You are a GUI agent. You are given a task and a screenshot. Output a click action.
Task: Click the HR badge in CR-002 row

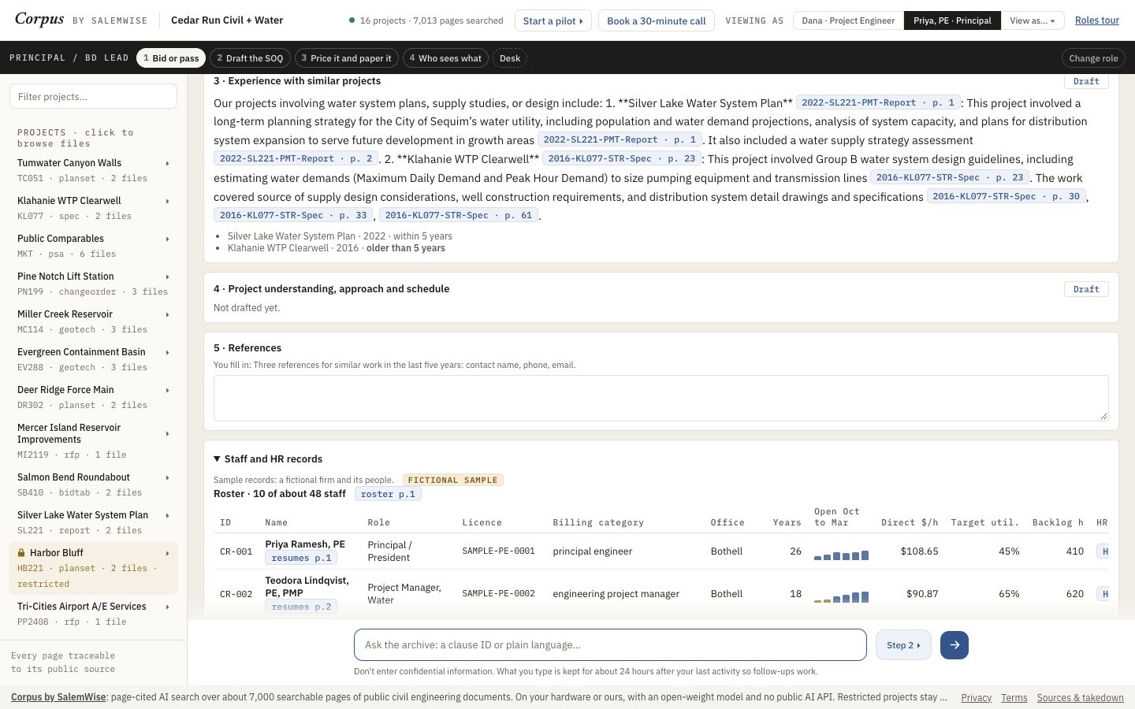point(1103,594)
